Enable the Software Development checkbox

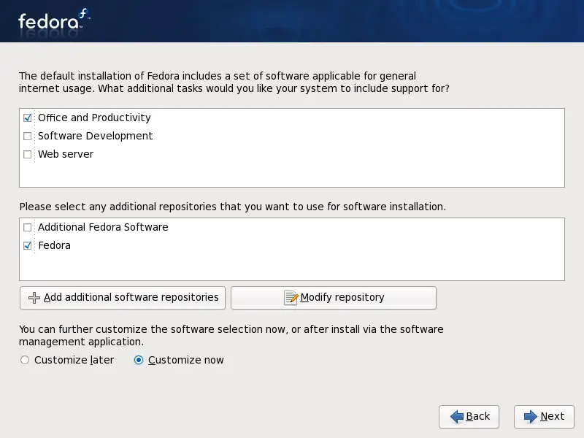(x=27, y=136)
